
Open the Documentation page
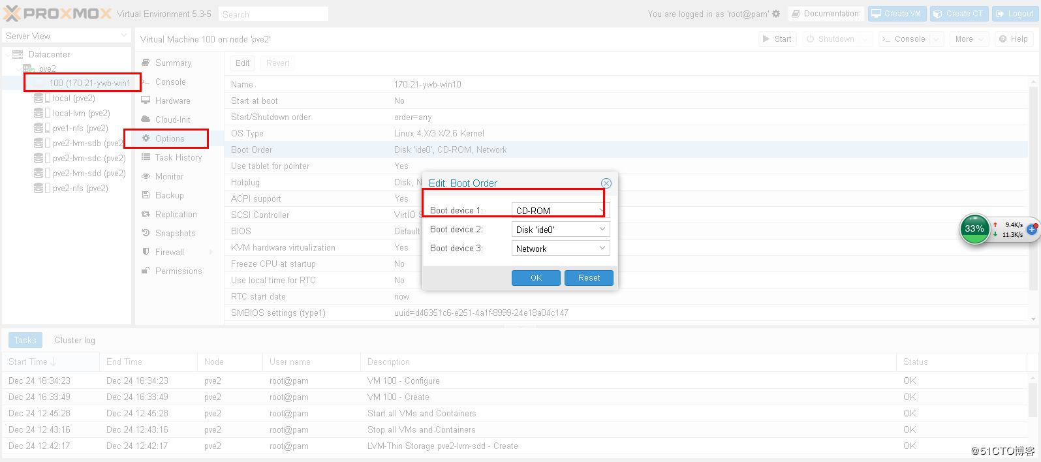(826, 14)
